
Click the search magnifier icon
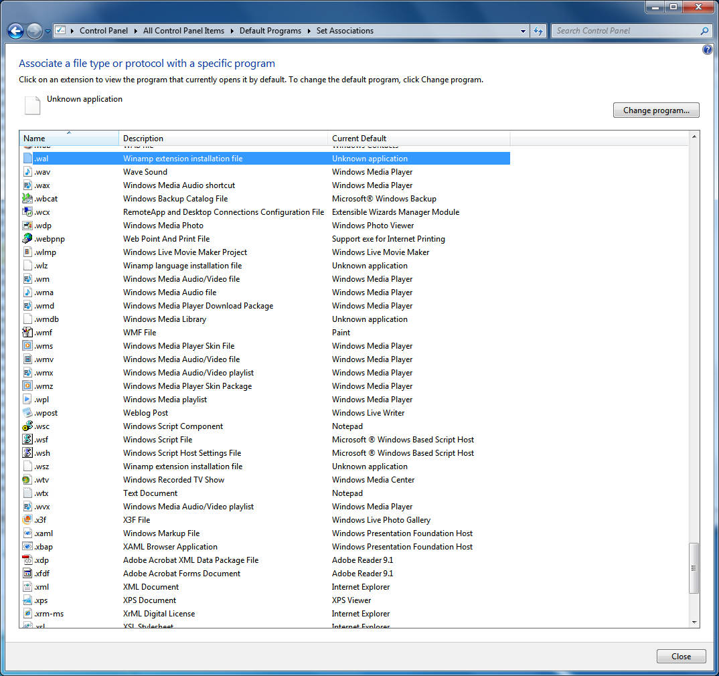(x=705, y=31)
